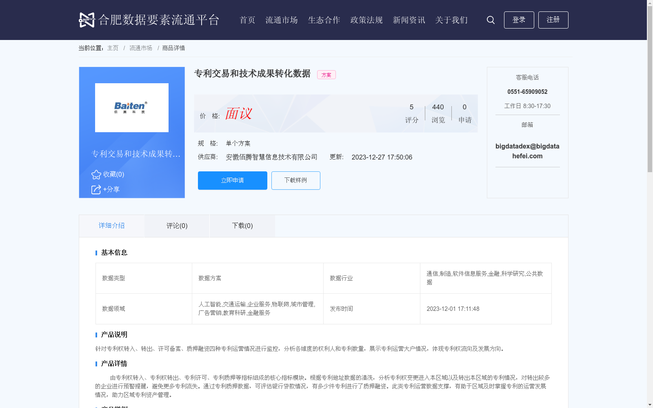Click the truncated card title 专利交易和技术成果转…
The height and width of the screenshot is (408, 653).
(x=136, y=154)
